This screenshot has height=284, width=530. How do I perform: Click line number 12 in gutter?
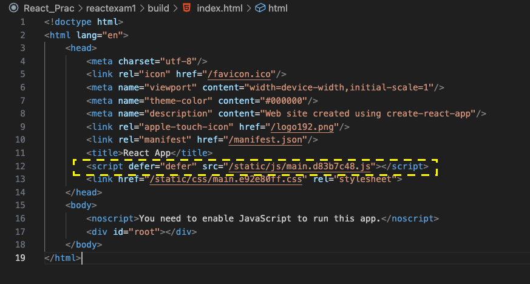(20, 166)
